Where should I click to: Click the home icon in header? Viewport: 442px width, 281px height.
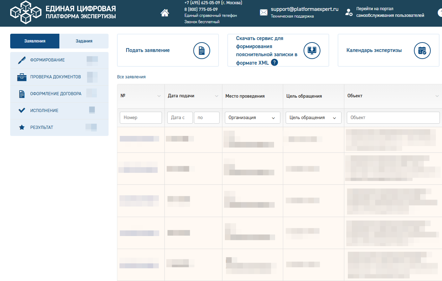tap(164, 13)
